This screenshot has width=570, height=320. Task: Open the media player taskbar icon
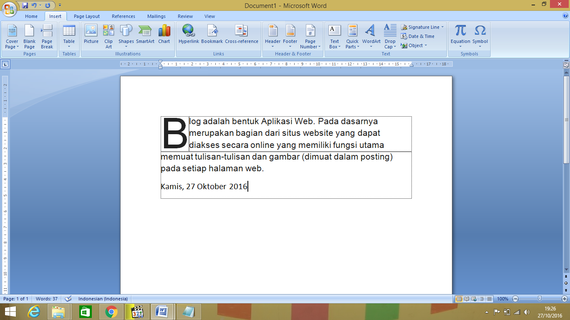coord(137,312)
